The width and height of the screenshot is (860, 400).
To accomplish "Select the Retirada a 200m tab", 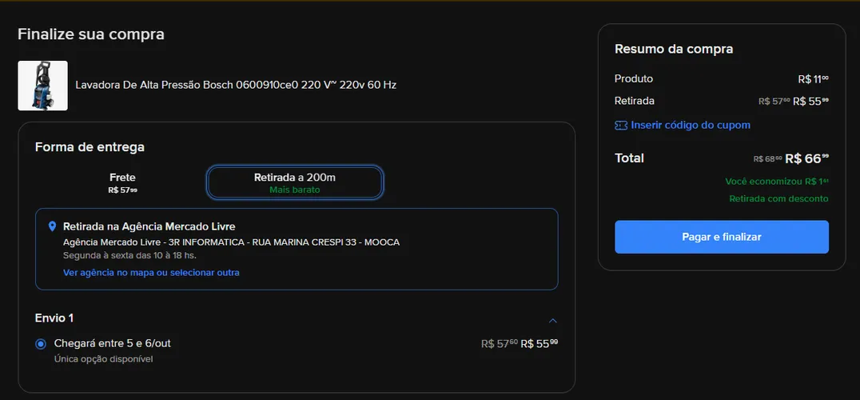I will [295, 182].
